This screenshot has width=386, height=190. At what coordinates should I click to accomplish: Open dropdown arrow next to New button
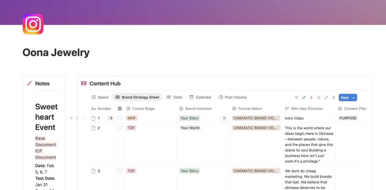click(354, 98)
